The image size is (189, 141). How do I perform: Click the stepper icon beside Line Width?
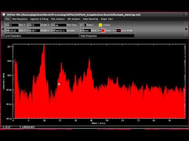[115, 31]
